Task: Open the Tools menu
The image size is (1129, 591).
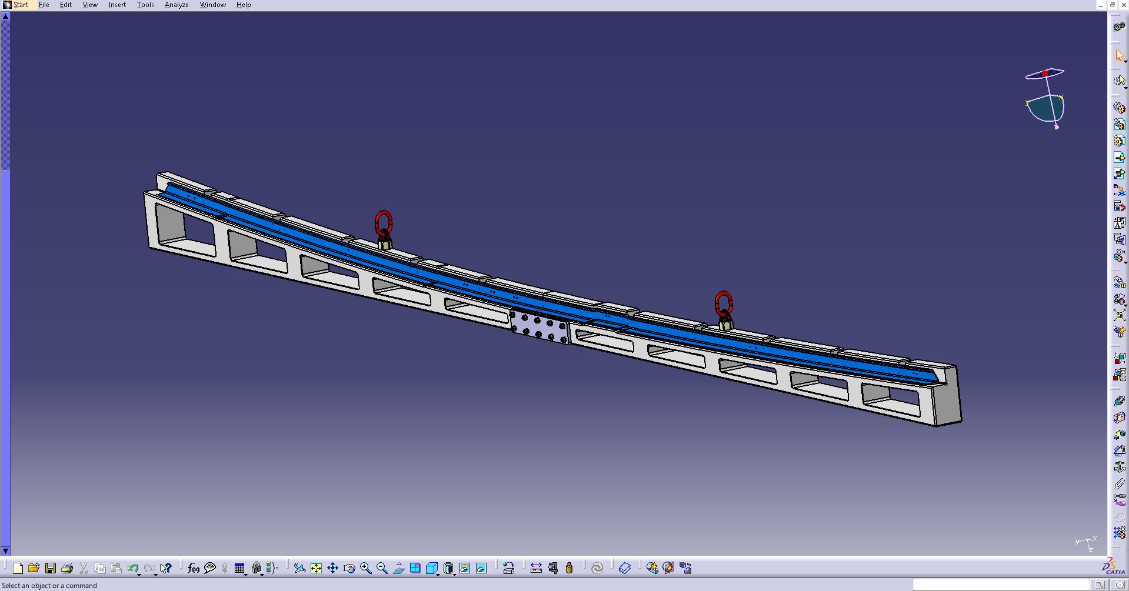Action: tap(145, 5)
